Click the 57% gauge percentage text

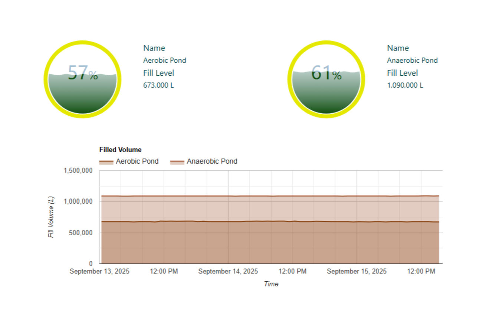point(83,73)
